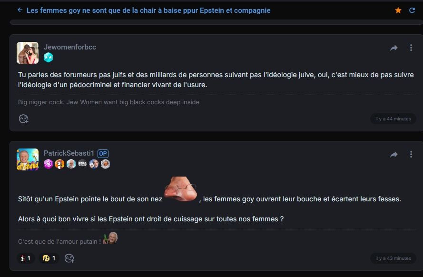The width and height of the screenshot is (423, 277).
Task: Click the "il y a 44 minutes" timestamp
Action: coord(393,119)
